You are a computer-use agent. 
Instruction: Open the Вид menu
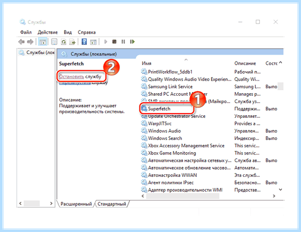pos(68,33)
